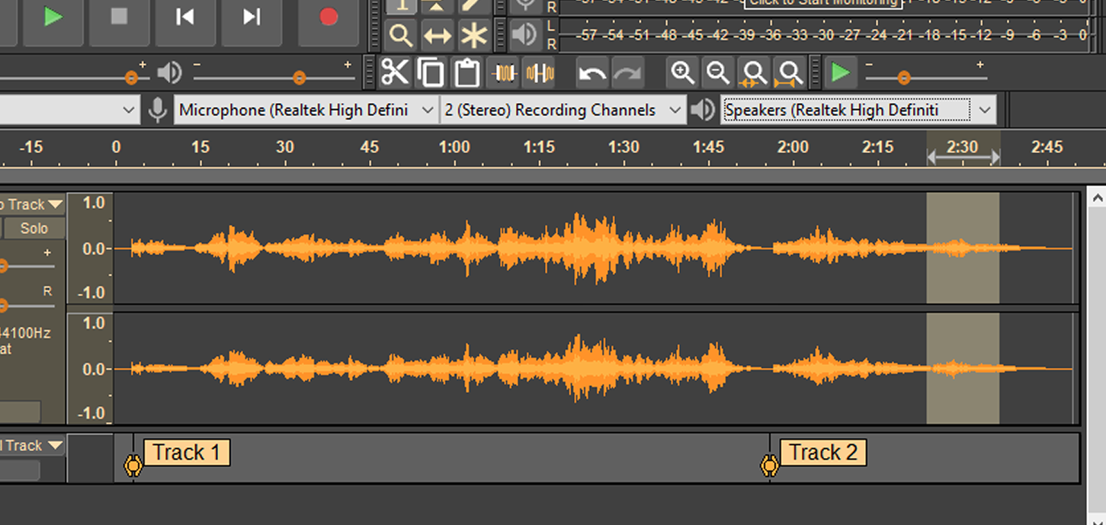The width and height of the screenshot is (1106, 525).
Task: Adjust the audio track gain slider
Action: [x=3, y=265]
